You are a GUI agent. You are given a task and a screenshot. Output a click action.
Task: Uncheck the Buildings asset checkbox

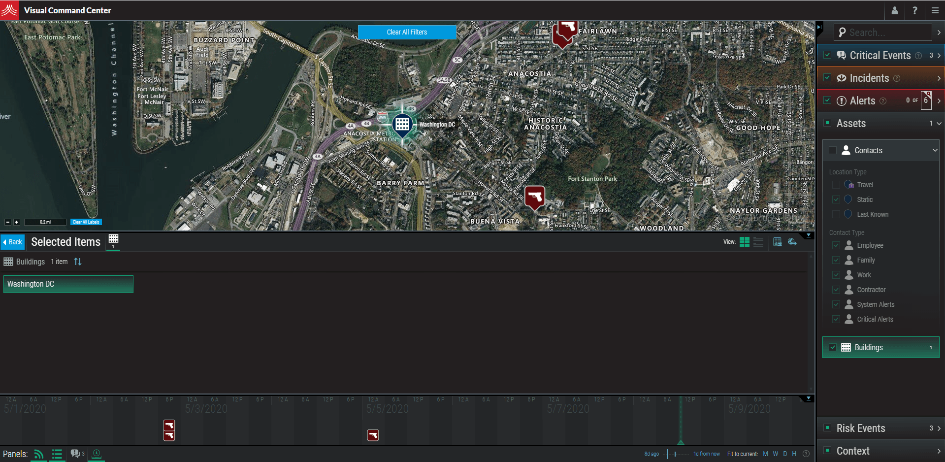coord(833,347)
